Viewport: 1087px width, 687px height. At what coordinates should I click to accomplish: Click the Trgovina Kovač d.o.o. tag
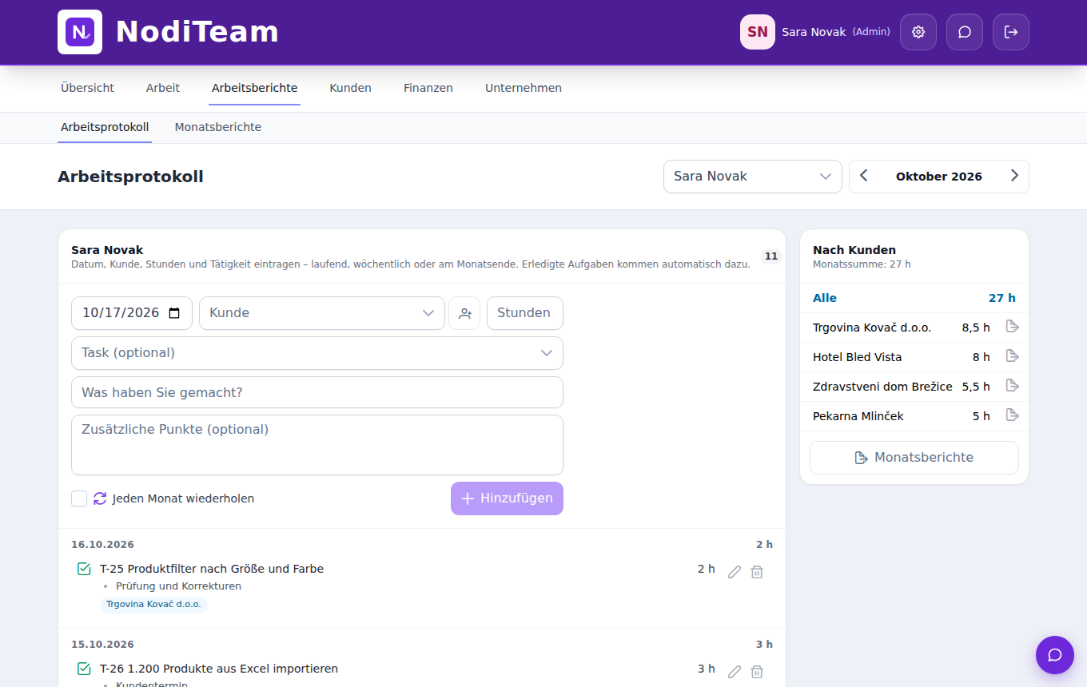[153, 605]
